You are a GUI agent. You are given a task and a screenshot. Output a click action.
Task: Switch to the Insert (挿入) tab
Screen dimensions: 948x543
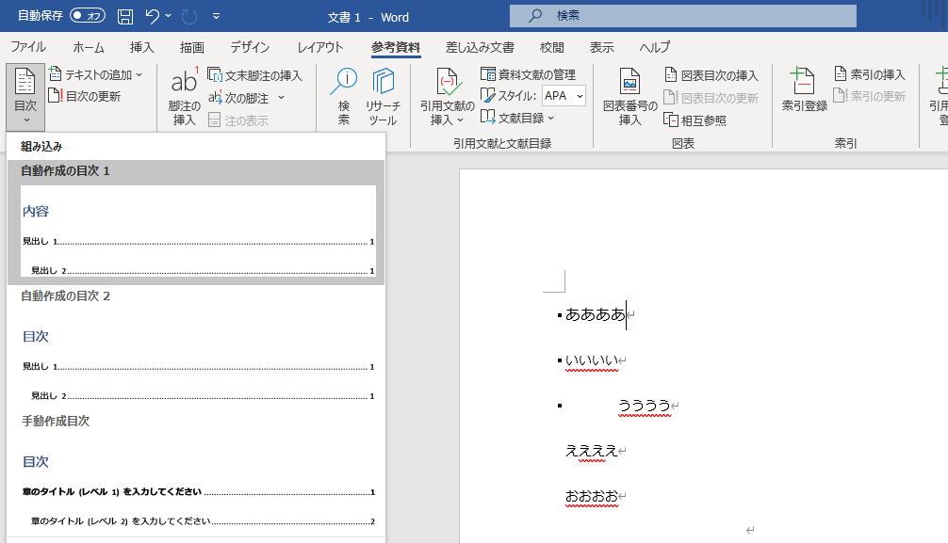(141, 47)
